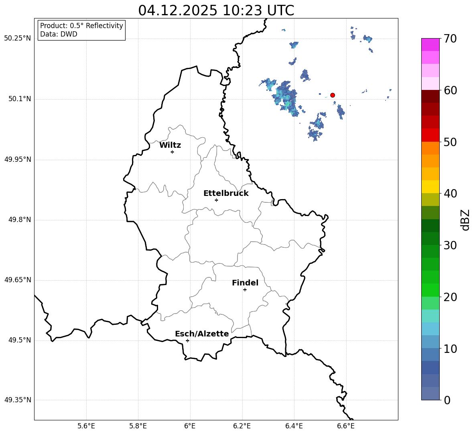Click the light blue colorbar segment below 15
475x434 pixels.
[x=430, y=329]
